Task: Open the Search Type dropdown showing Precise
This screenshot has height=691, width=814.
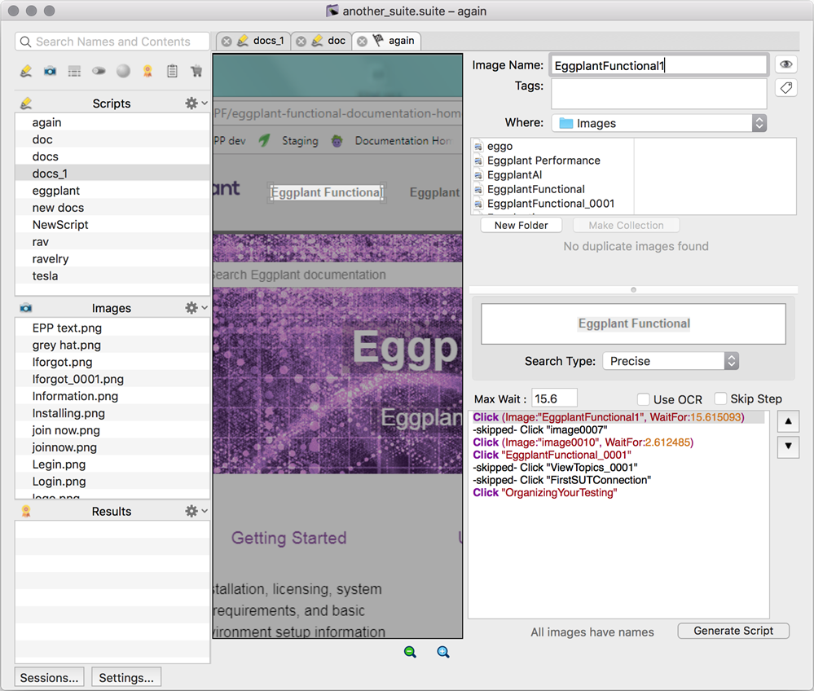Action: 671,361
